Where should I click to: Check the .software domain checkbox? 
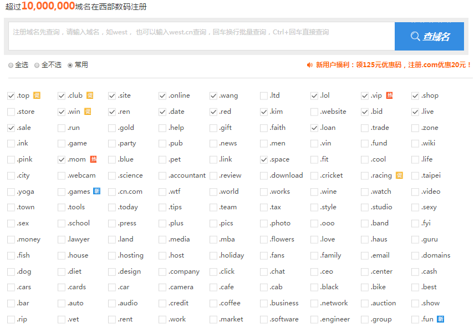(264, 319)
